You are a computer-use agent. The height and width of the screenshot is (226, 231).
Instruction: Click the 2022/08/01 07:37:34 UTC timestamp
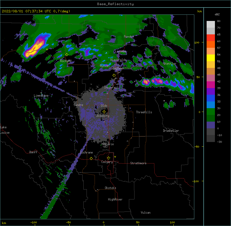click(27, 11)
